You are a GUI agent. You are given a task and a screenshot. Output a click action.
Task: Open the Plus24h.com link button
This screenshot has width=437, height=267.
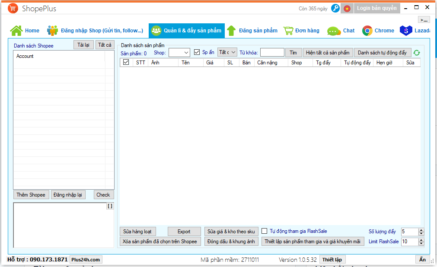(x=86, y=260)
